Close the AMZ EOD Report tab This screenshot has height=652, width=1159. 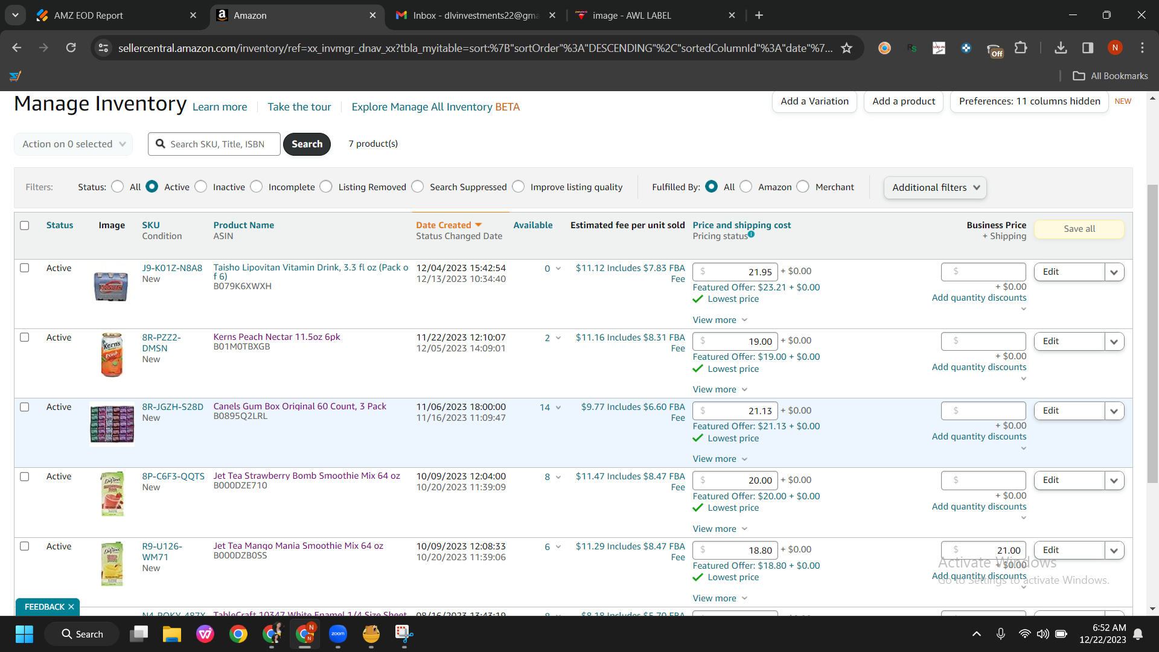pyautogui.click(x=193, y=15)
